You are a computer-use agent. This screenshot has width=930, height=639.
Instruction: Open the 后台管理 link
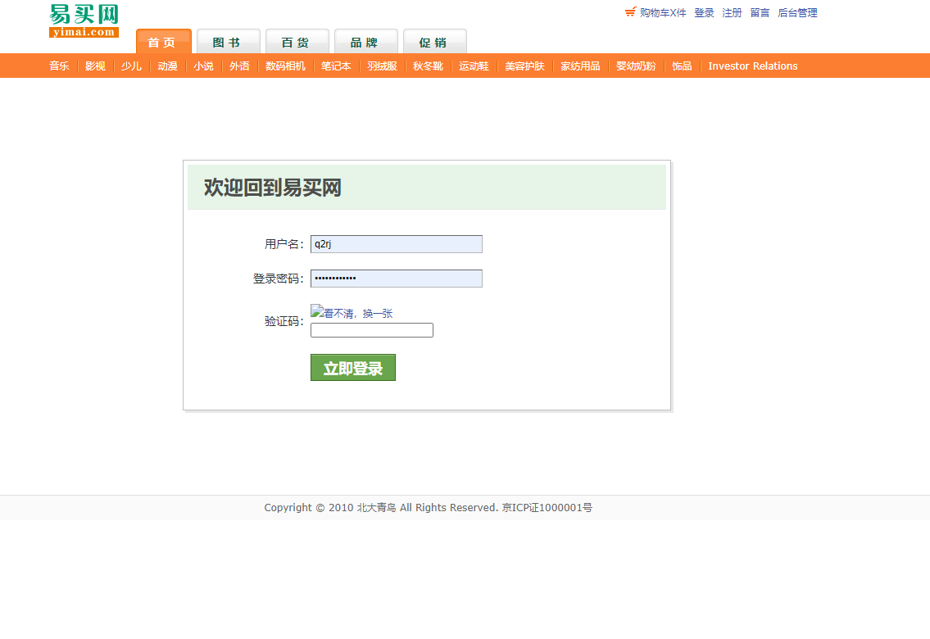797,12
